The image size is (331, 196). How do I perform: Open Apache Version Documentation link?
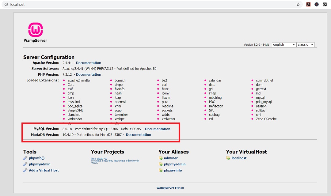pyautogui.click(x=89, y=63)
